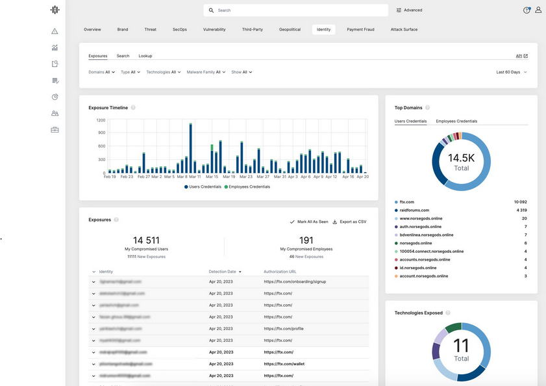546x386 pixels.
Task: Toggle Users Credentials legend in timeline chart
Action: coord(203,187)
